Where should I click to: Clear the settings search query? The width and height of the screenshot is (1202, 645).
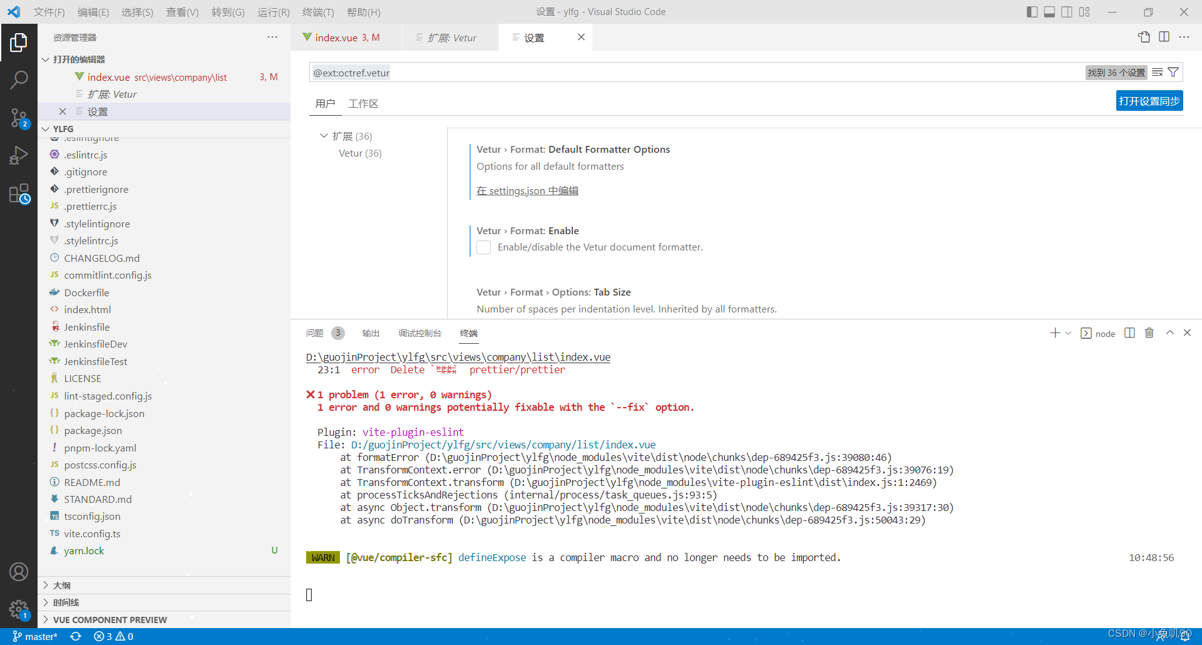(1157, 72)
